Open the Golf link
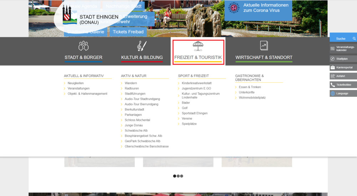The width and height of the screenshot is (357, 196). pos(185,108)
